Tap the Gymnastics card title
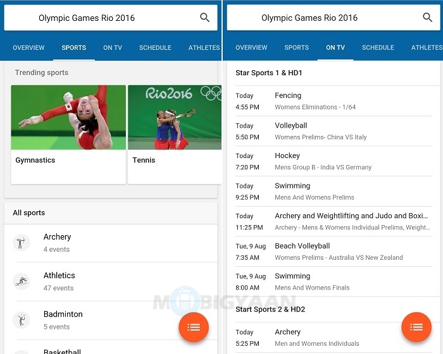 point(35,160)
